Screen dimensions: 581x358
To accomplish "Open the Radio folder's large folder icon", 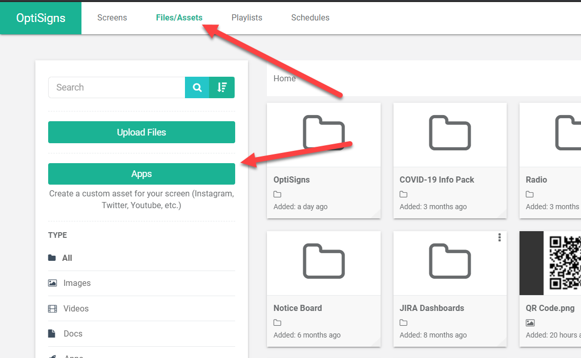I will coord(568,133).
